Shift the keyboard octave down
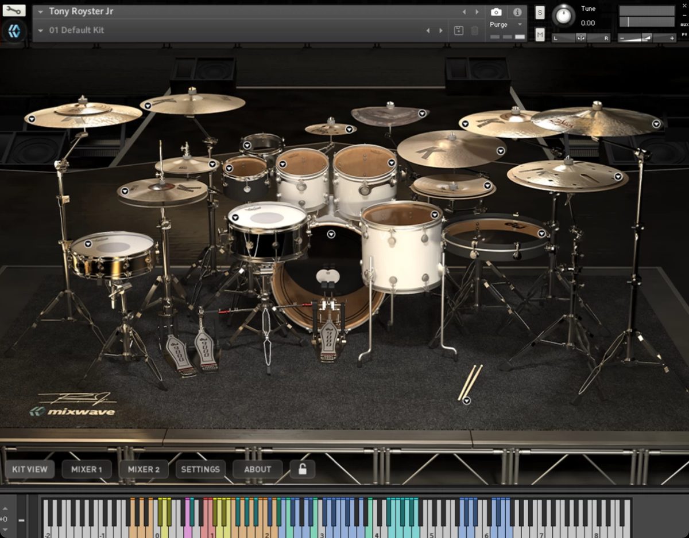The height and width of the screenshot is (538, 689). point(5,529)
